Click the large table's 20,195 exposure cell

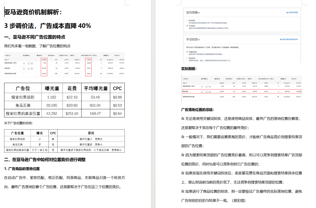pyautogui.click(x=51, y=105)
